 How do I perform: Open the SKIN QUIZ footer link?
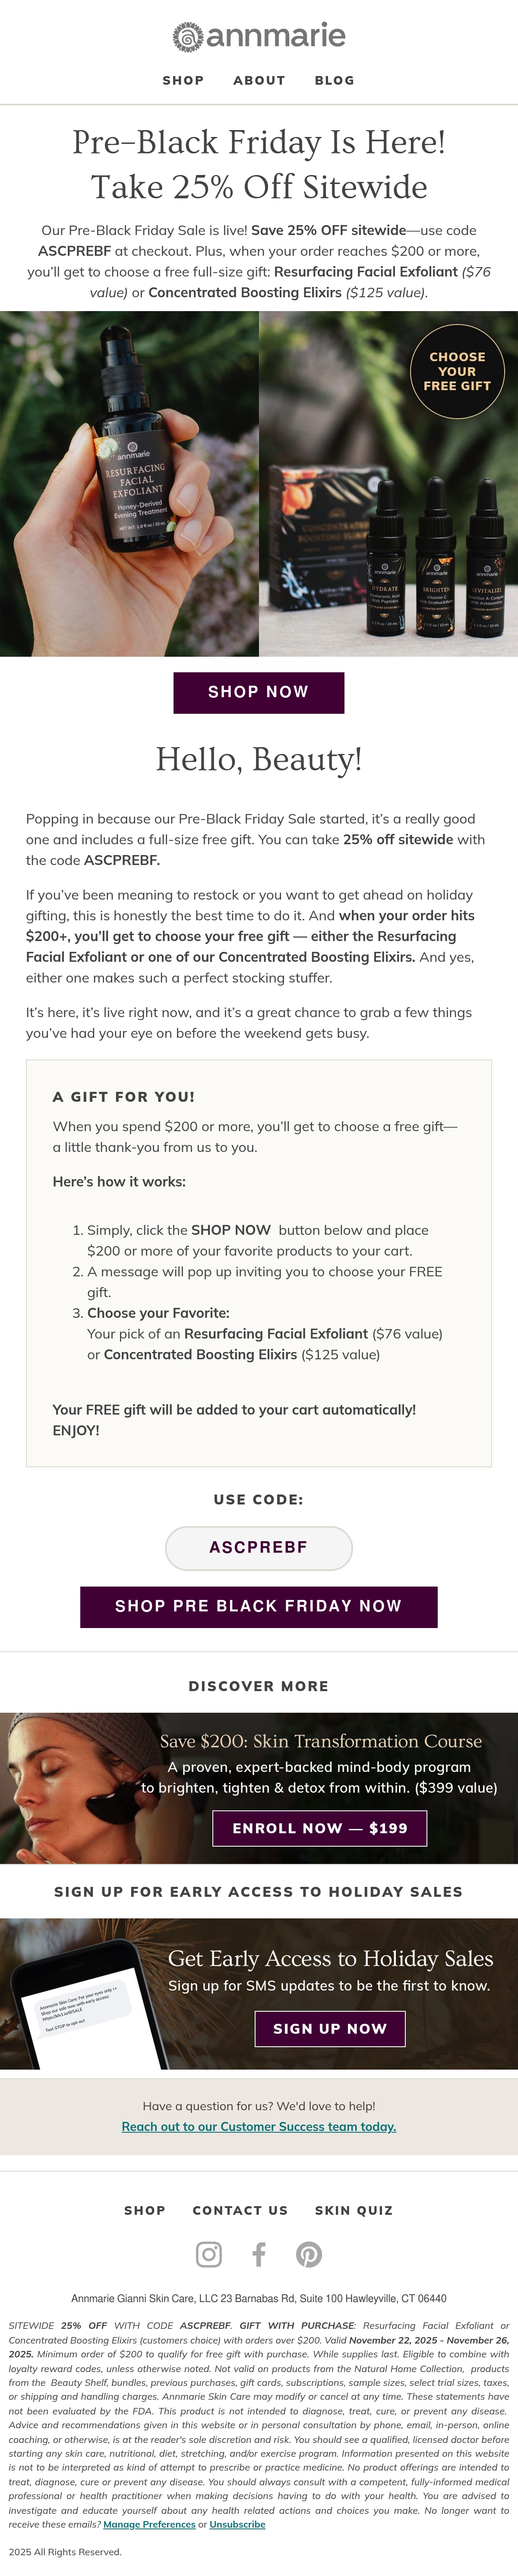tap(354, 2210)
